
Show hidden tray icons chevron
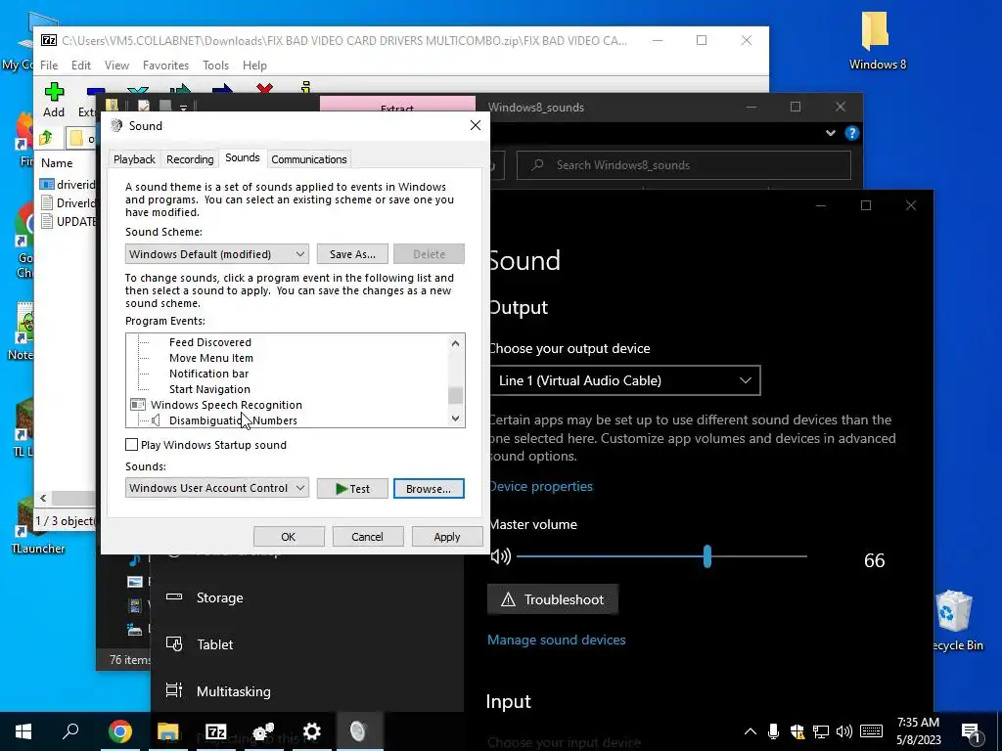point(751,731)
